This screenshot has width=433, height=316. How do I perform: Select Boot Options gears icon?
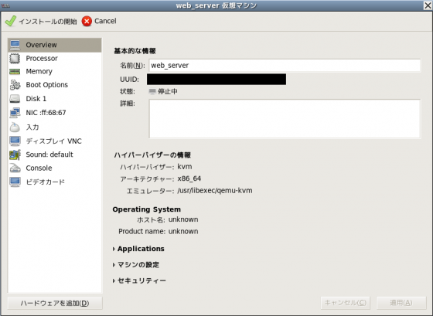coord(15,85)
